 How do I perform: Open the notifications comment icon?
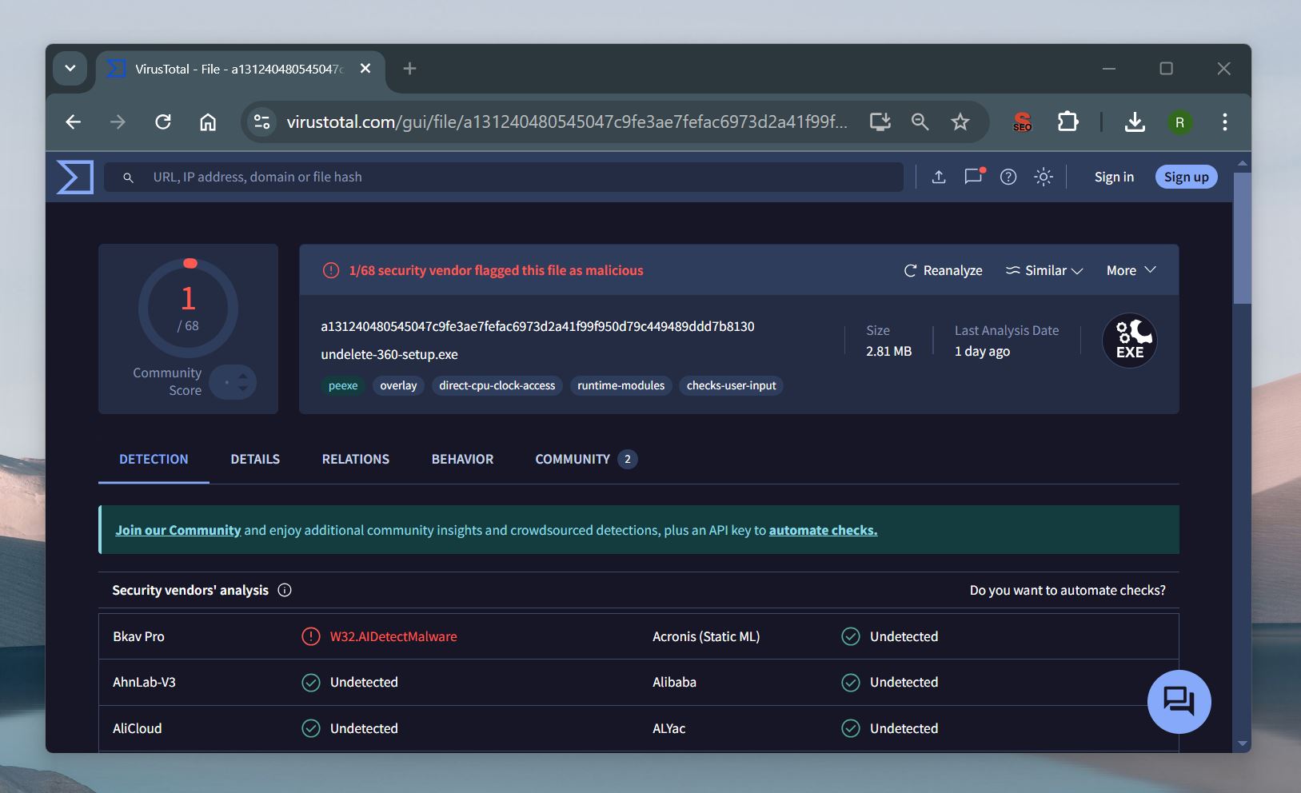tap(974, 176)
